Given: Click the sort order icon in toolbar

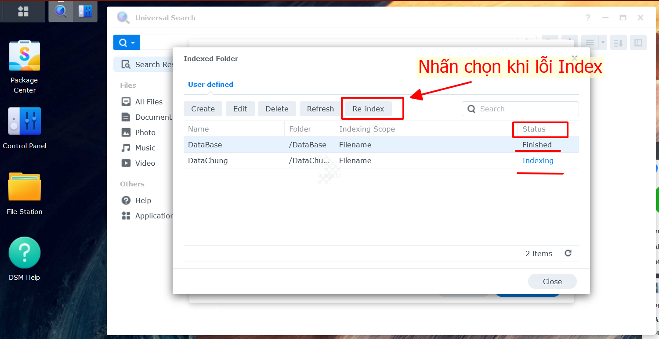Looking at the screenshot, I should pyautogui.click(x=618, y=43).
